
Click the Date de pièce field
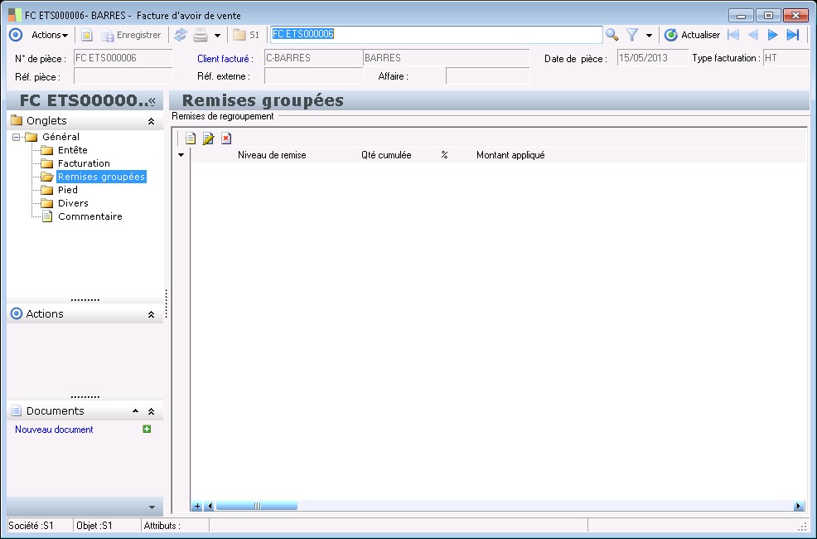[x=652, y=58]
